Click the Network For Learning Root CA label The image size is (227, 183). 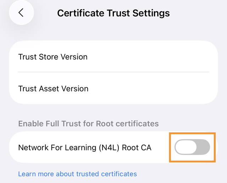[x=85, y=148]
